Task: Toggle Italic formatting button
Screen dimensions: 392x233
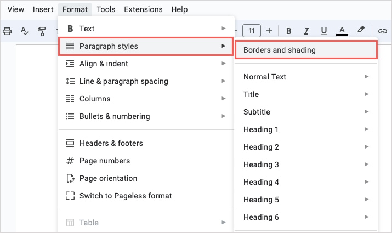Action: click(306, 31)
